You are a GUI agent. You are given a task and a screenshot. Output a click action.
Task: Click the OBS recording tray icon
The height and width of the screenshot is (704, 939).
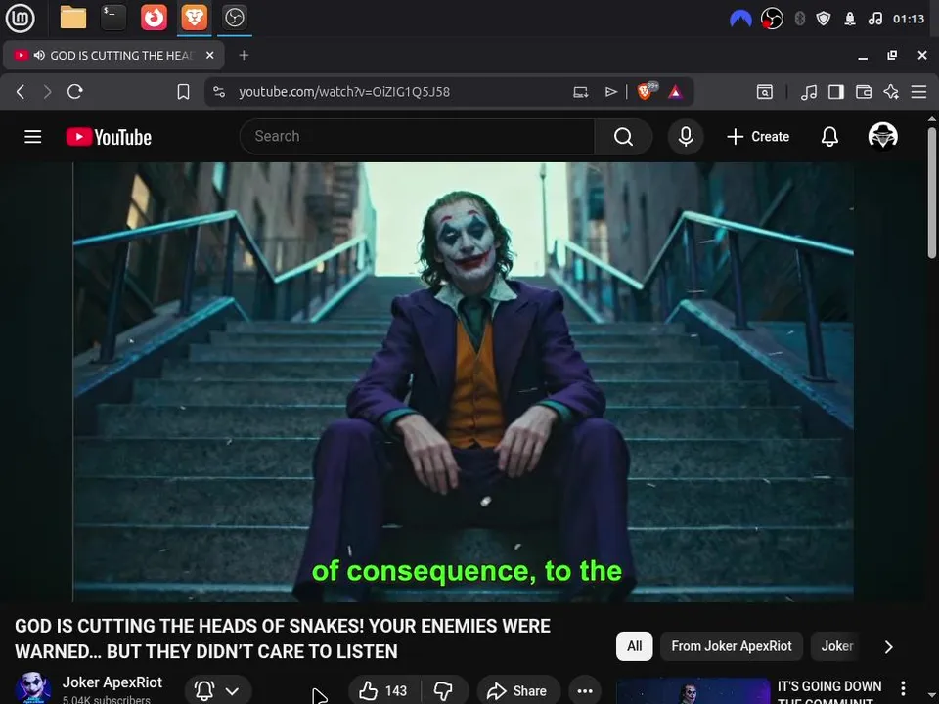[772, 19]
